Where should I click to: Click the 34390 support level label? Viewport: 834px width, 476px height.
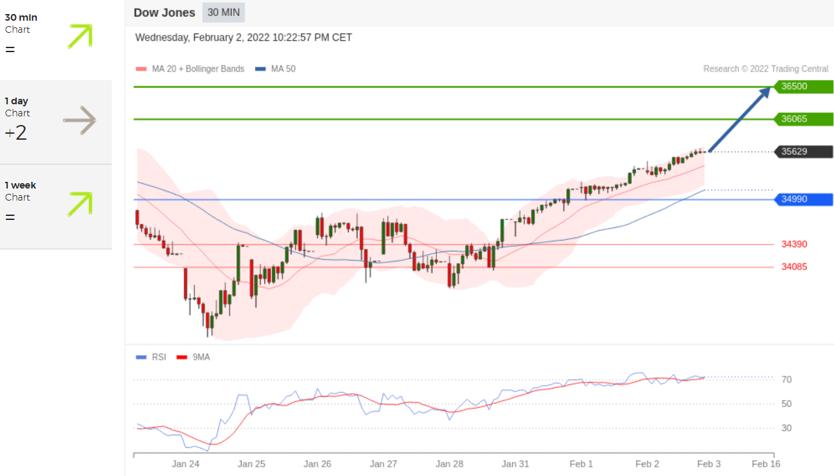[795, 244]
